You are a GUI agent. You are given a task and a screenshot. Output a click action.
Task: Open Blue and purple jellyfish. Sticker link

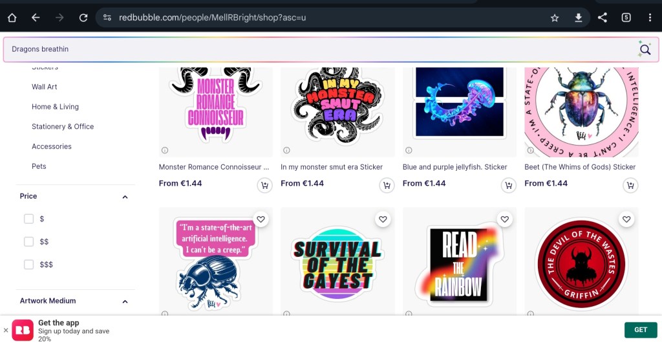(455, 167)
